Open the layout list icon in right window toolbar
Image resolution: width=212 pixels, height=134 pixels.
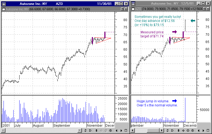point(208,130)
